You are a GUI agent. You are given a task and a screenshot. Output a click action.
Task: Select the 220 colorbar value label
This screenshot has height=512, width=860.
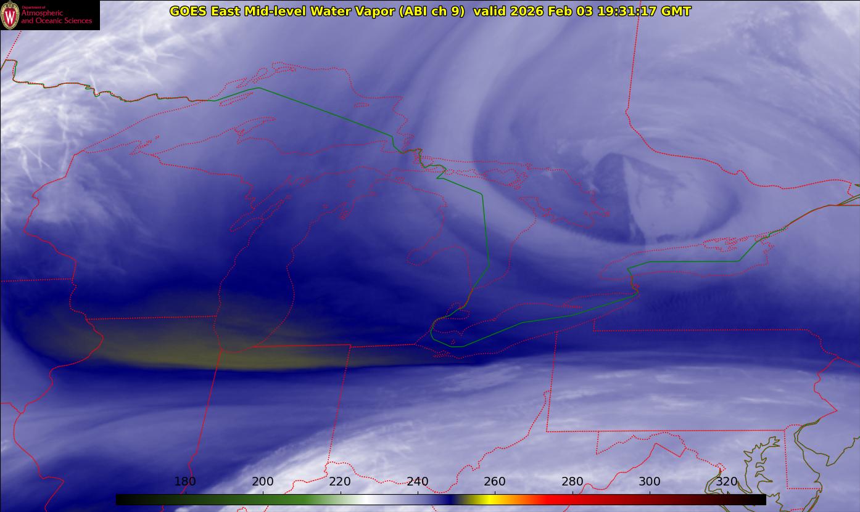(340, 482)
